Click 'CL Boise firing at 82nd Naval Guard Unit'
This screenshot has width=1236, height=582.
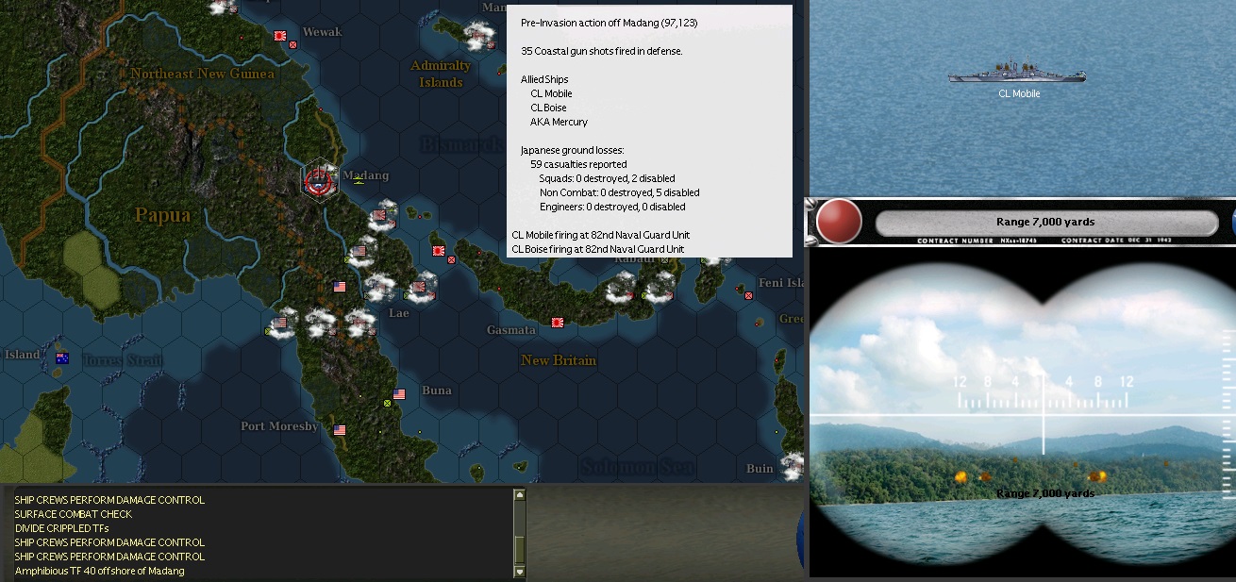598,249
